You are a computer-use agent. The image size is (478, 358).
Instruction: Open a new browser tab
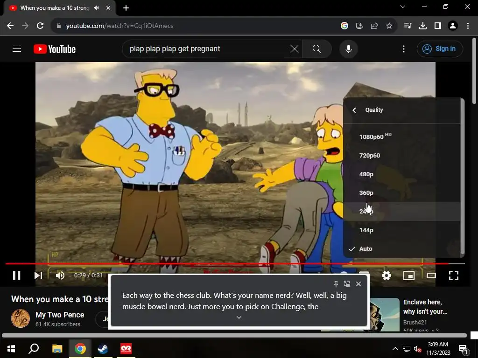tap(126, 8)
